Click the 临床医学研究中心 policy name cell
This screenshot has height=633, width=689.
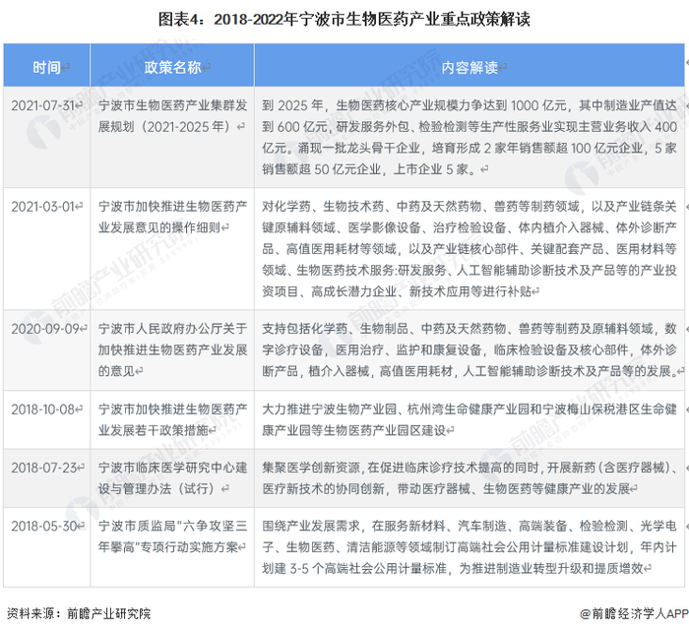point(172,477)
